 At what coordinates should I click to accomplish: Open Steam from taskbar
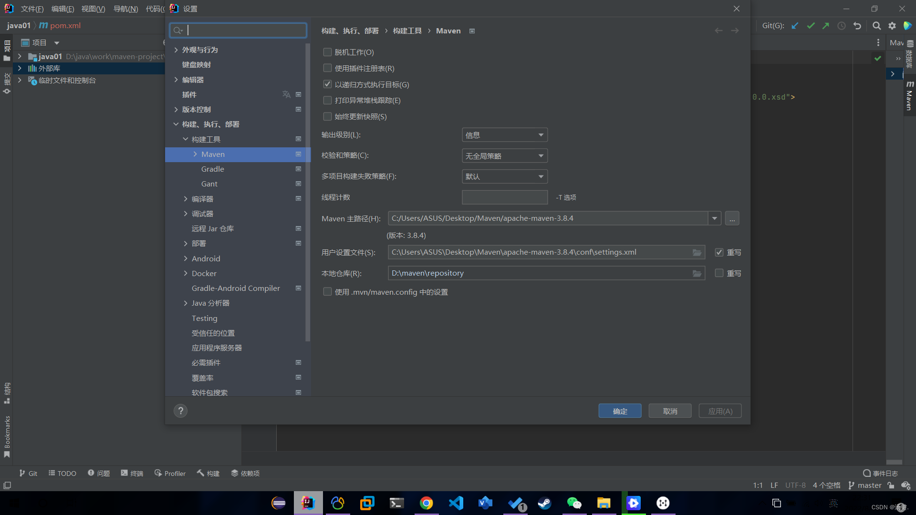[544, 503]
